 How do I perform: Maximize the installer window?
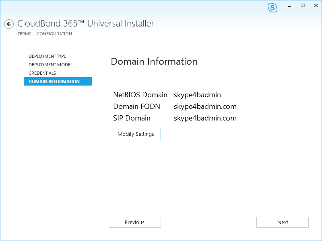tap(303, 6)
